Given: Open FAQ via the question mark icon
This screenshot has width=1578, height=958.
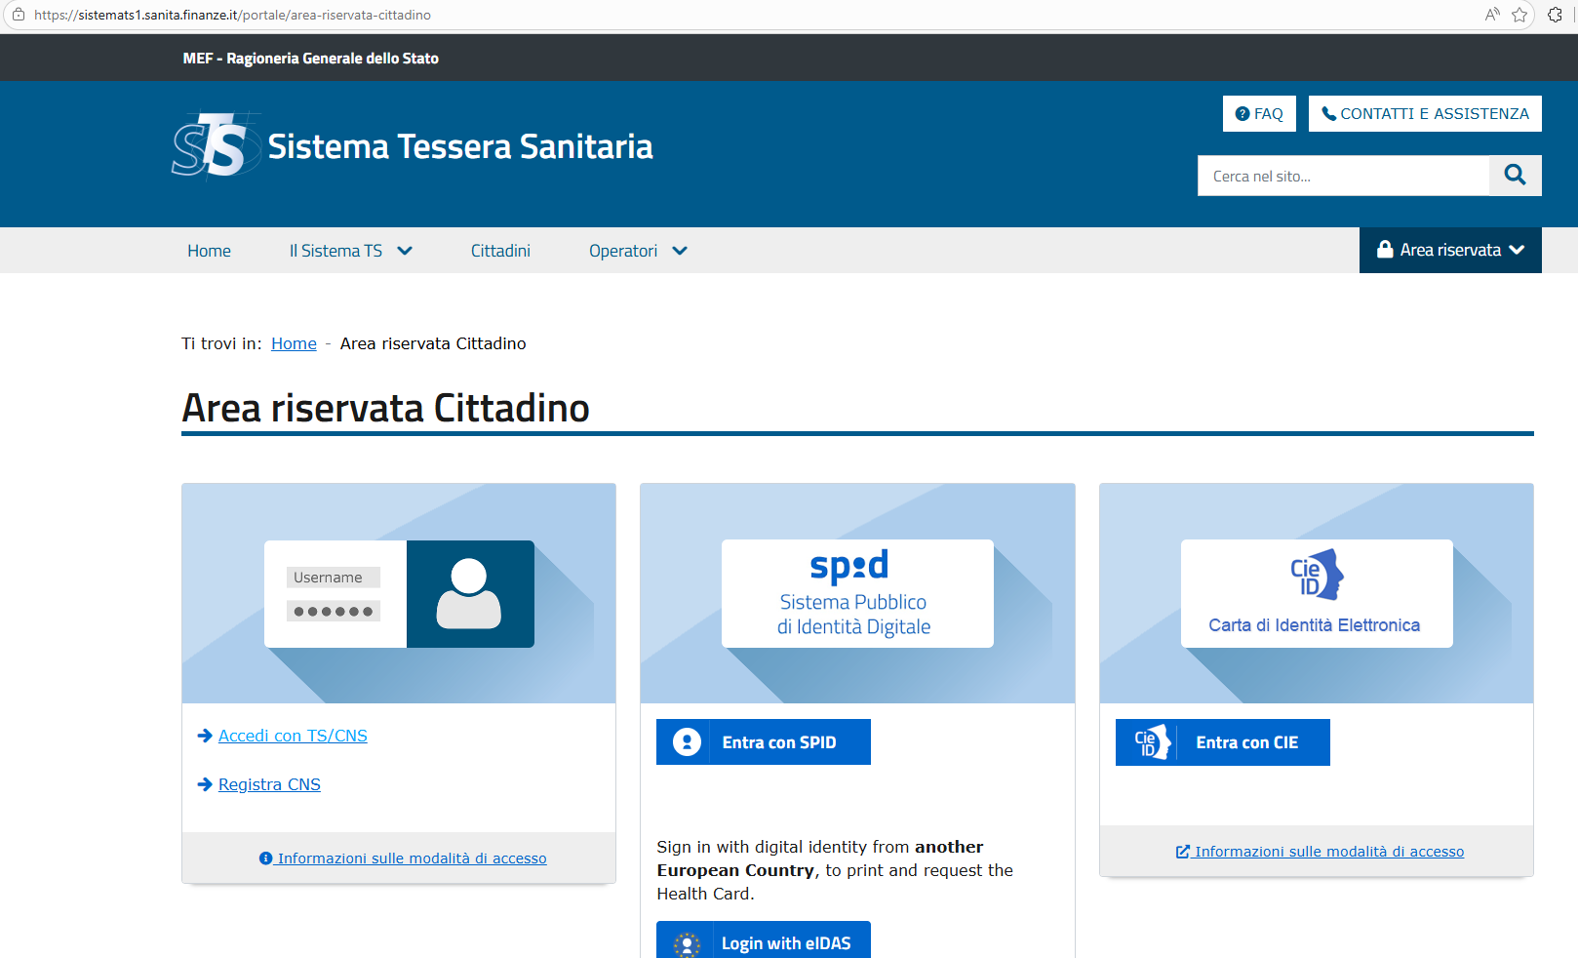Looking at the screenshot, I should click(1243, 113).
